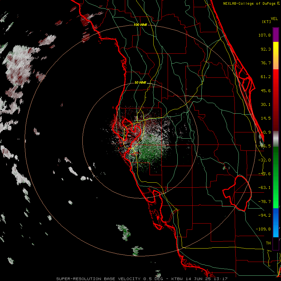281x281 pixels.
Task: Select the -32.0 scale value
Action: coord(264,160)
